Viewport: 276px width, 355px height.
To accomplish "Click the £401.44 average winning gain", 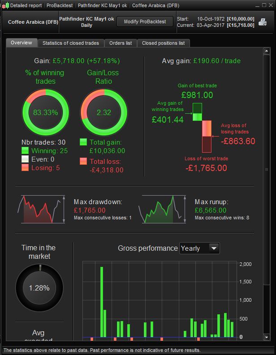I will coord(168,120).
